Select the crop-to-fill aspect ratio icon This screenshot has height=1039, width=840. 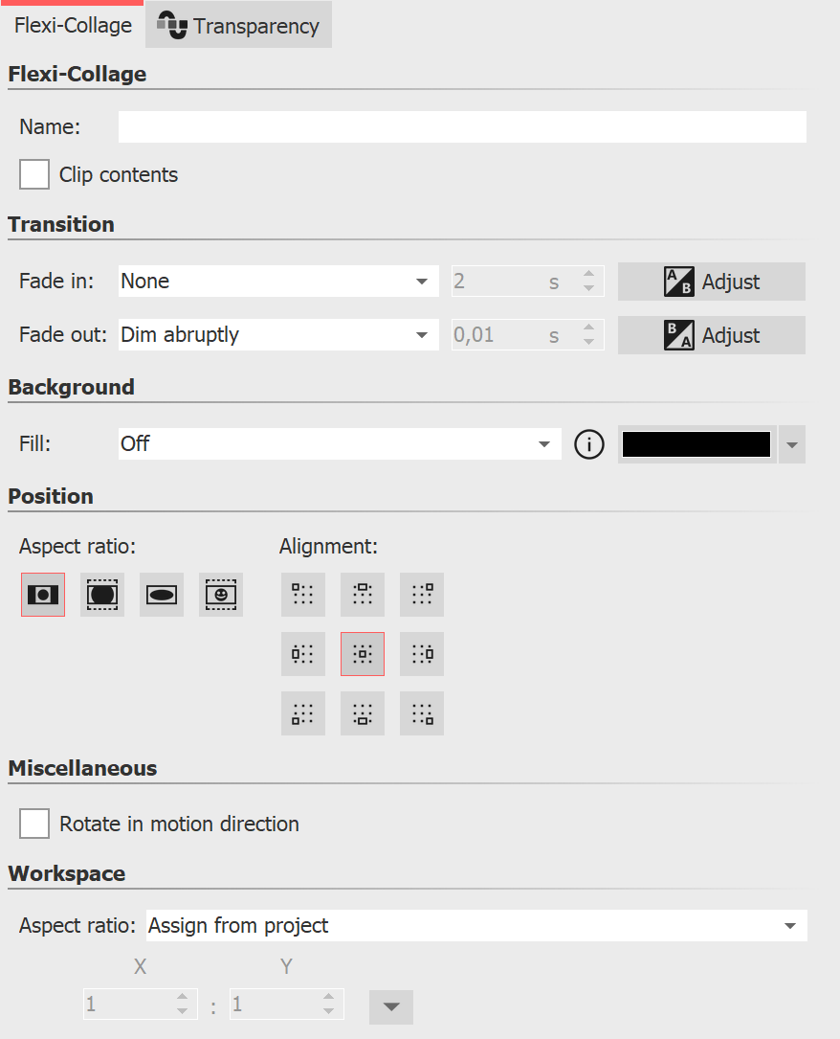coord(101,594)
